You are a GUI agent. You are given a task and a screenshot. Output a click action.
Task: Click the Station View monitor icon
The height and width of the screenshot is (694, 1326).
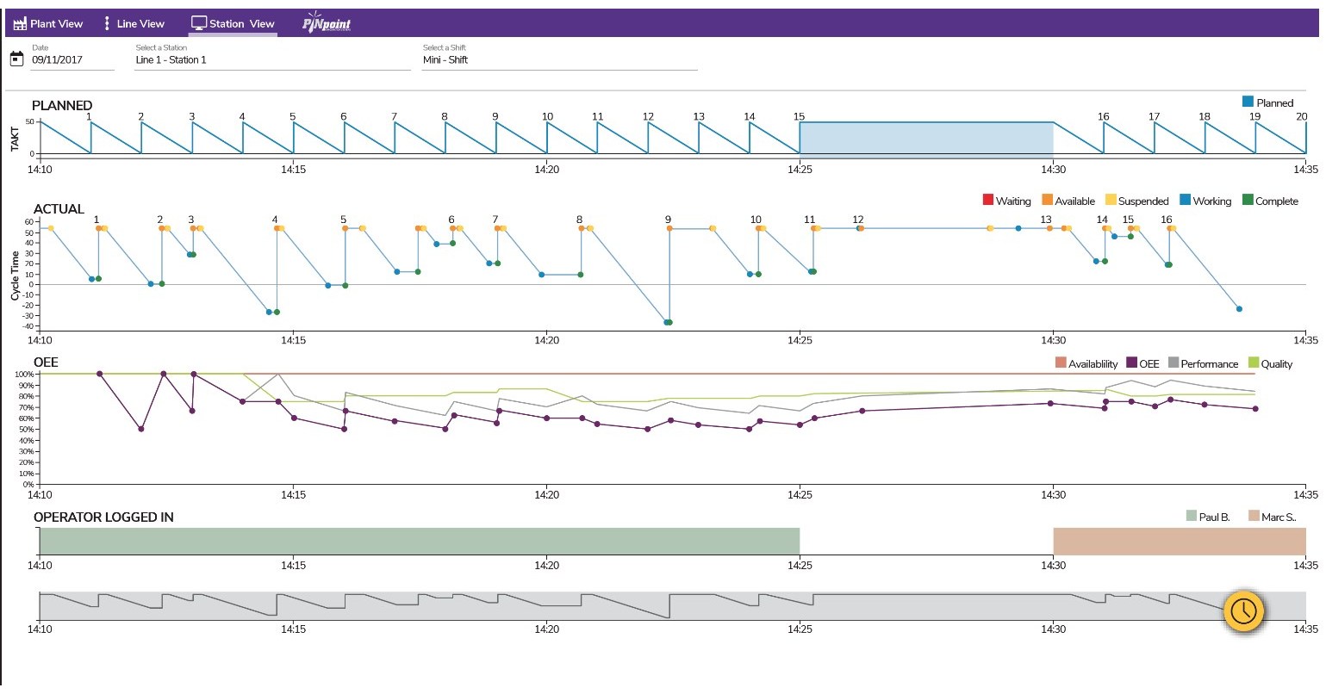[x=200, y=23]
